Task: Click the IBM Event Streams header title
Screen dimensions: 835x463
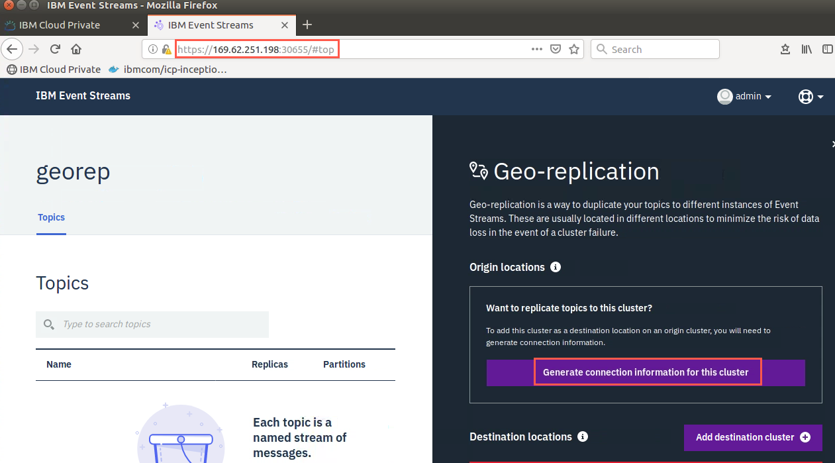Action: click(83, 95)
